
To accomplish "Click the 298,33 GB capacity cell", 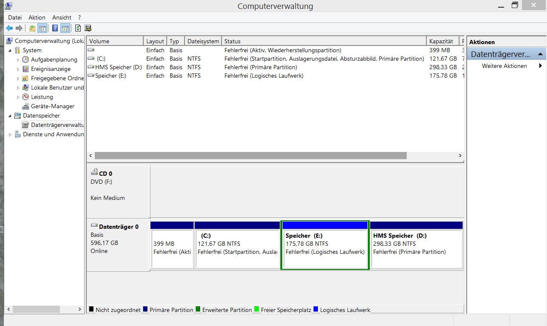I will pos(443,67).
